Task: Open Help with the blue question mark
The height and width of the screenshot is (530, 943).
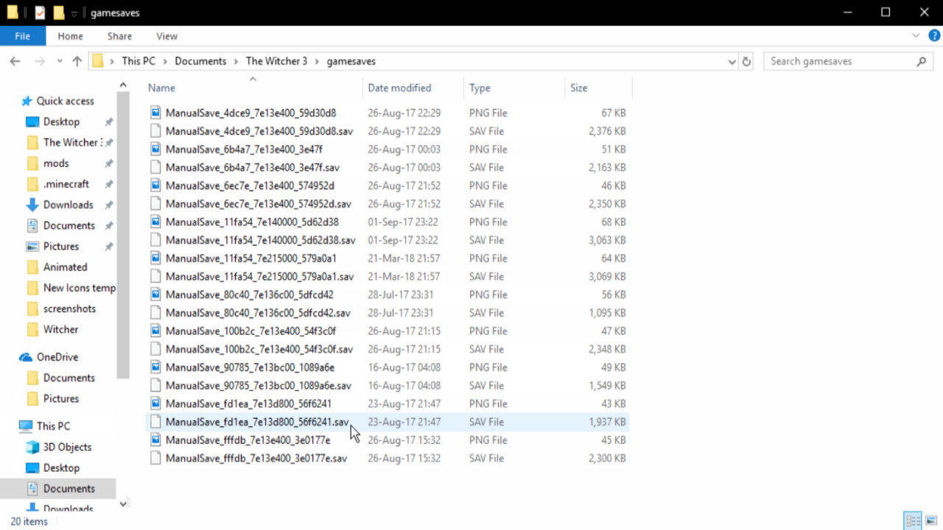Action: pyautogui.click(x=934, y=35)
